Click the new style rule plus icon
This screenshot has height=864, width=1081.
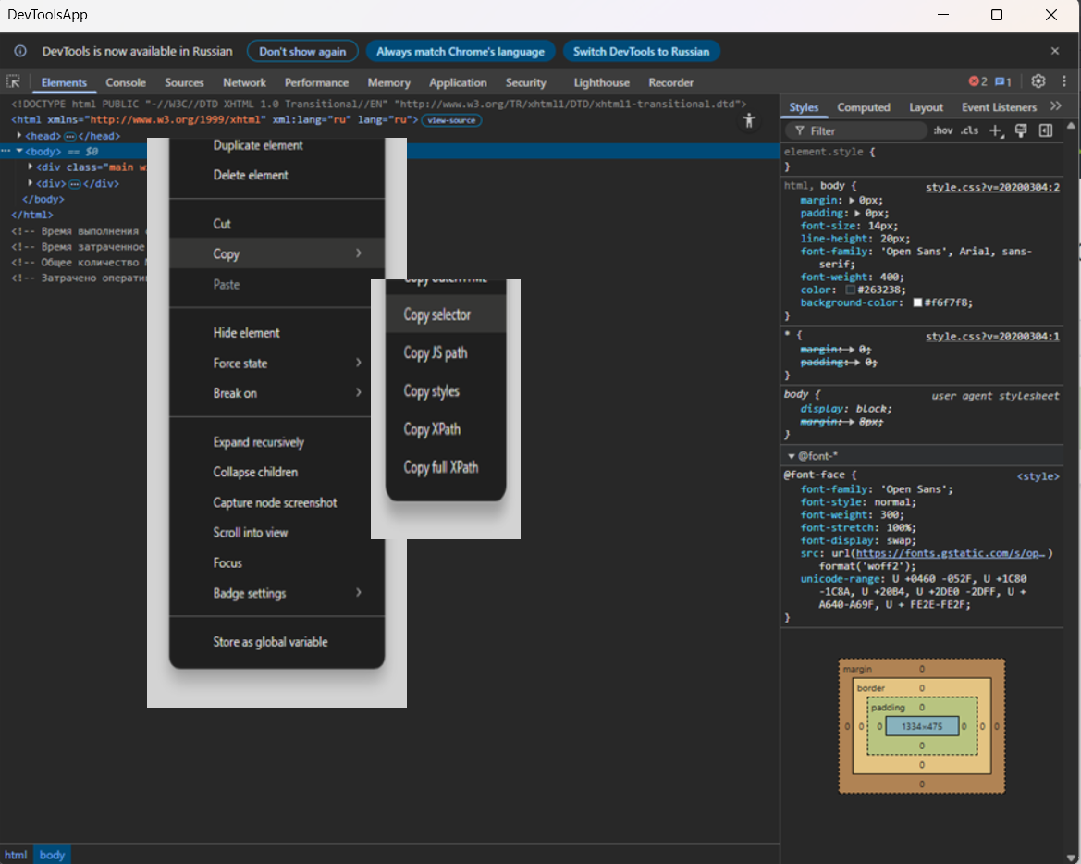(996, 131)
